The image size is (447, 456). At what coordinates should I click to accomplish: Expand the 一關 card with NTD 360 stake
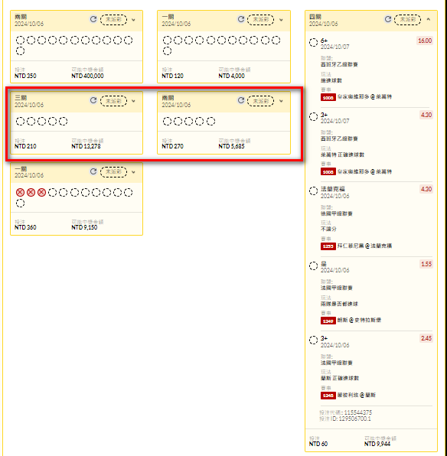pos(133,172)
